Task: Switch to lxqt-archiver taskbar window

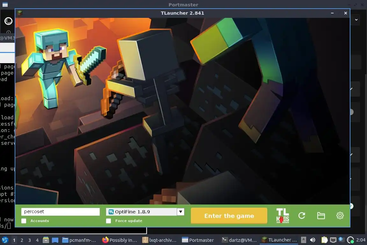Action: [x=159, y=240]
